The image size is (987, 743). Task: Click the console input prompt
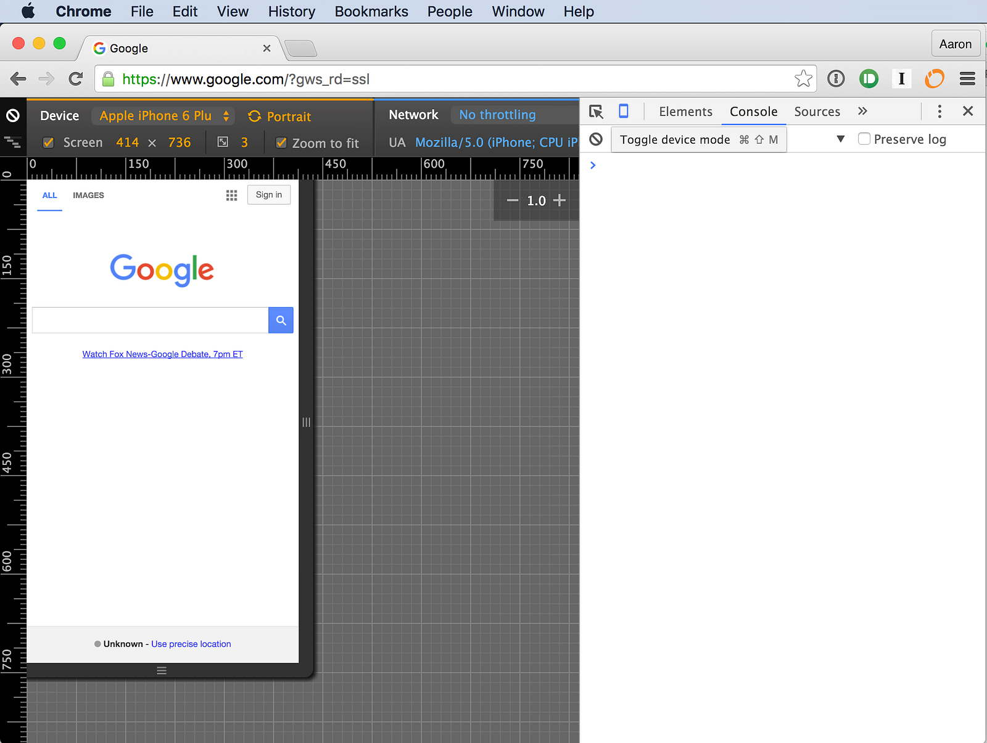tap(783, 165)
